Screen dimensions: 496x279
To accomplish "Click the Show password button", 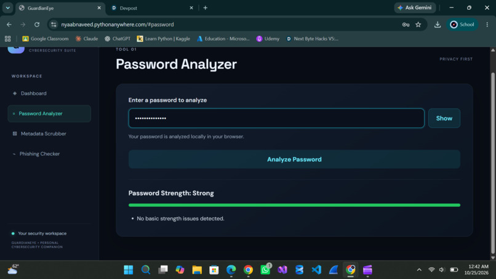I will click(444, 118).
